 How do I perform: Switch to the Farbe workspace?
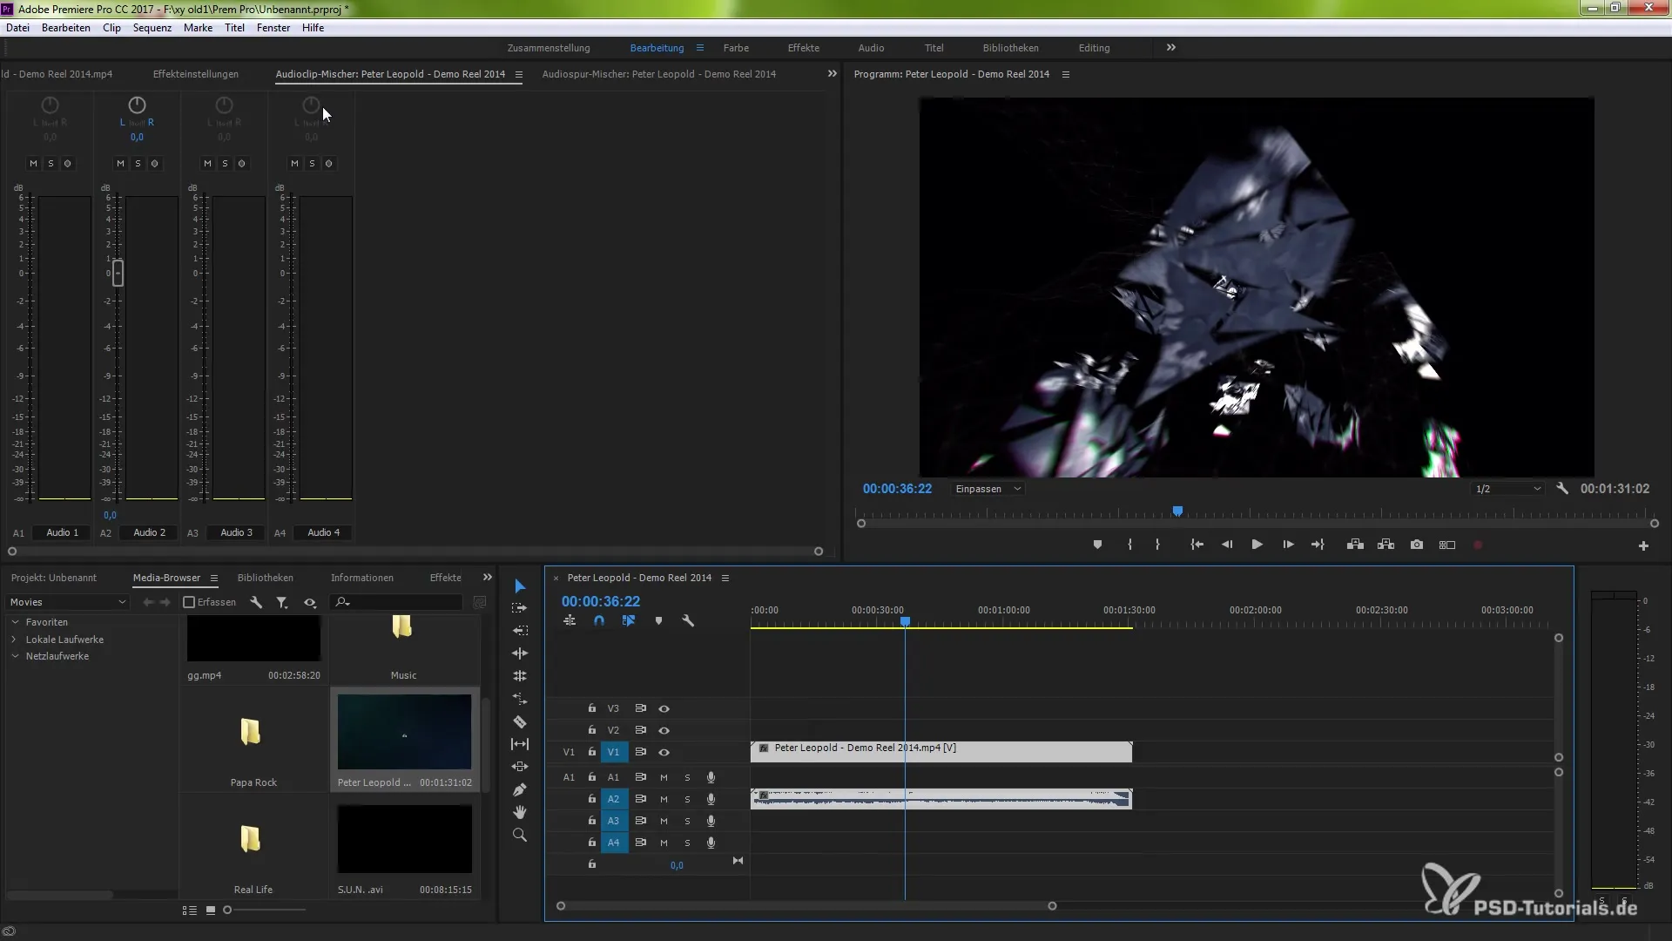pyautogui.click(x=735, y=48)
